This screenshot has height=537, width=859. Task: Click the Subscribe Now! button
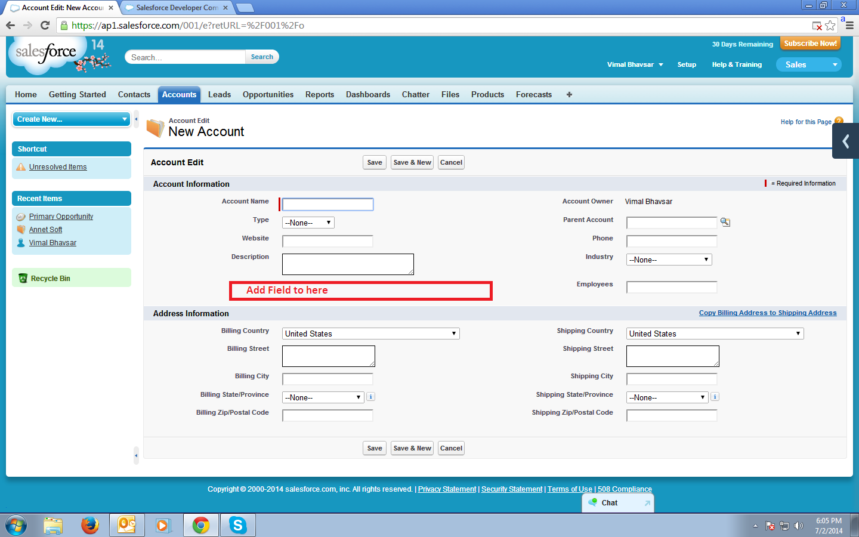pos(810,44)
